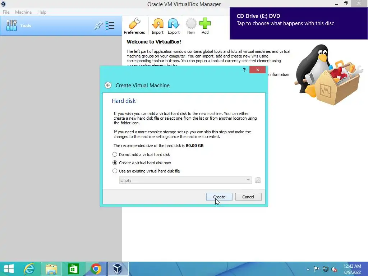Click the Hard disk heading text
This screenshot has width=368, height=276.
(x=124, y=101)
